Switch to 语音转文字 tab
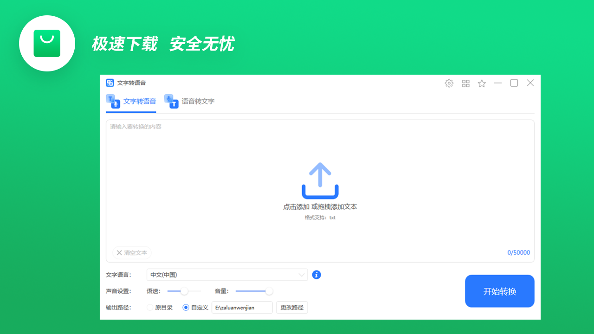 coord(189,102)
